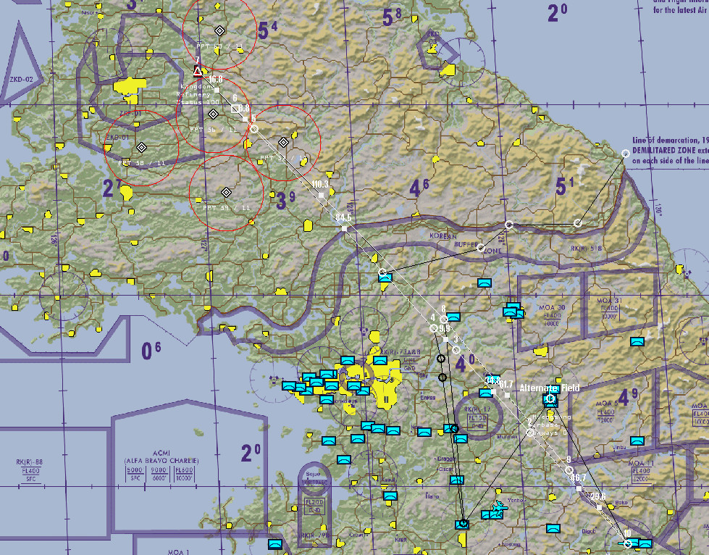
Task: Click the leg marker square below 61.7
Action: pyautogui.click(x=508, y=395)
